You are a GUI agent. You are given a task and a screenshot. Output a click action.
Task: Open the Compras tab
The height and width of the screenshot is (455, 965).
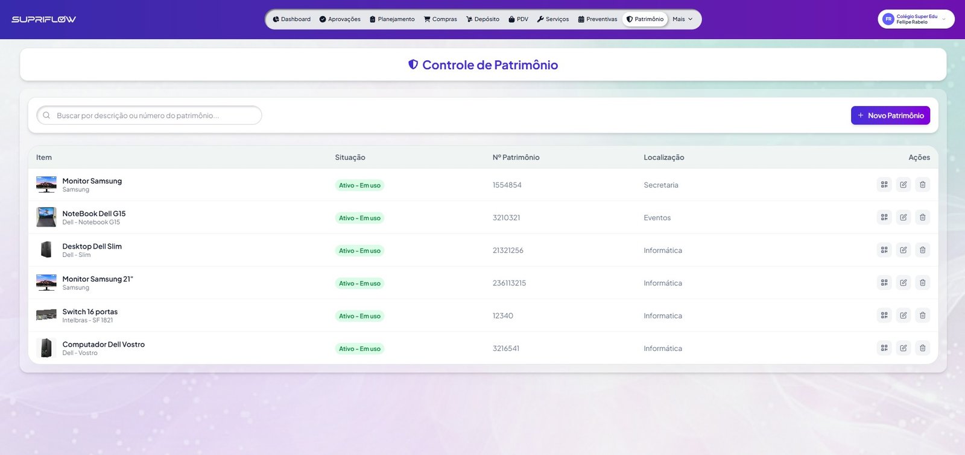pyautogui.click(x=440, y=19)
